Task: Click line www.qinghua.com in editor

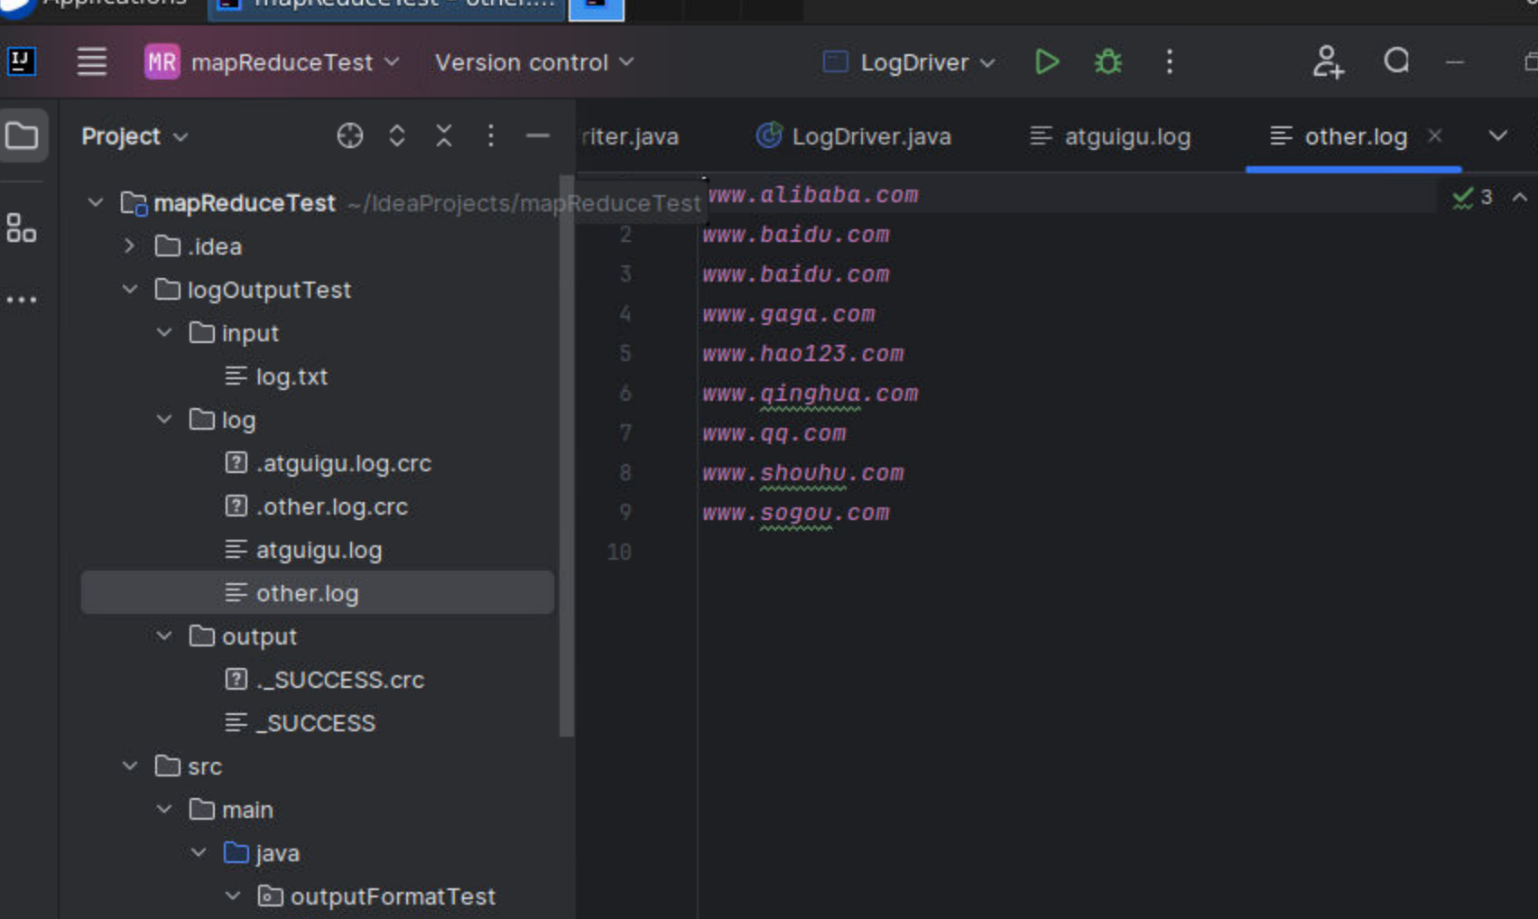Action: (x=811, y=394)
